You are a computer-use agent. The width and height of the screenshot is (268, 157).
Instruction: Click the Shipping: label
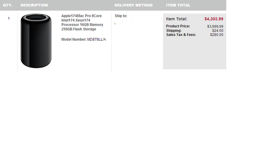(174, 31)
